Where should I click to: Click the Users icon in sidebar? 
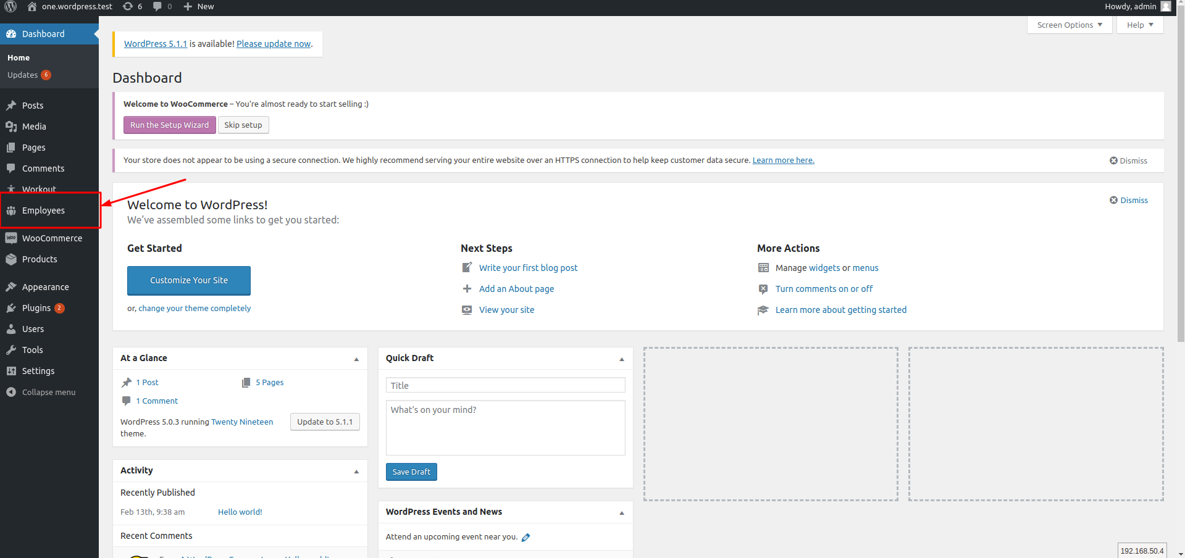[x=11, y=329]
